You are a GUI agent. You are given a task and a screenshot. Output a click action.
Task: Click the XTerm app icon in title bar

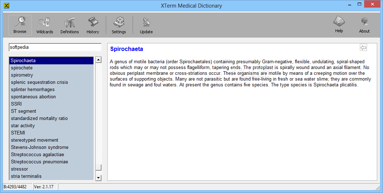[7, 6]
